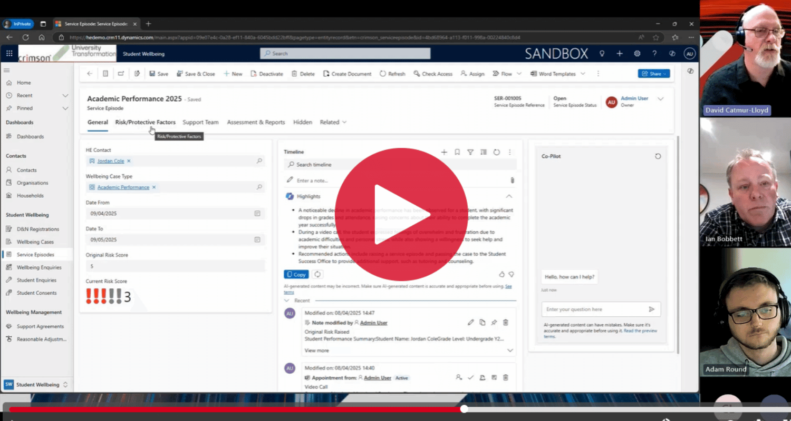
Task: Click the Search timeline box
Action: (400, 165)
